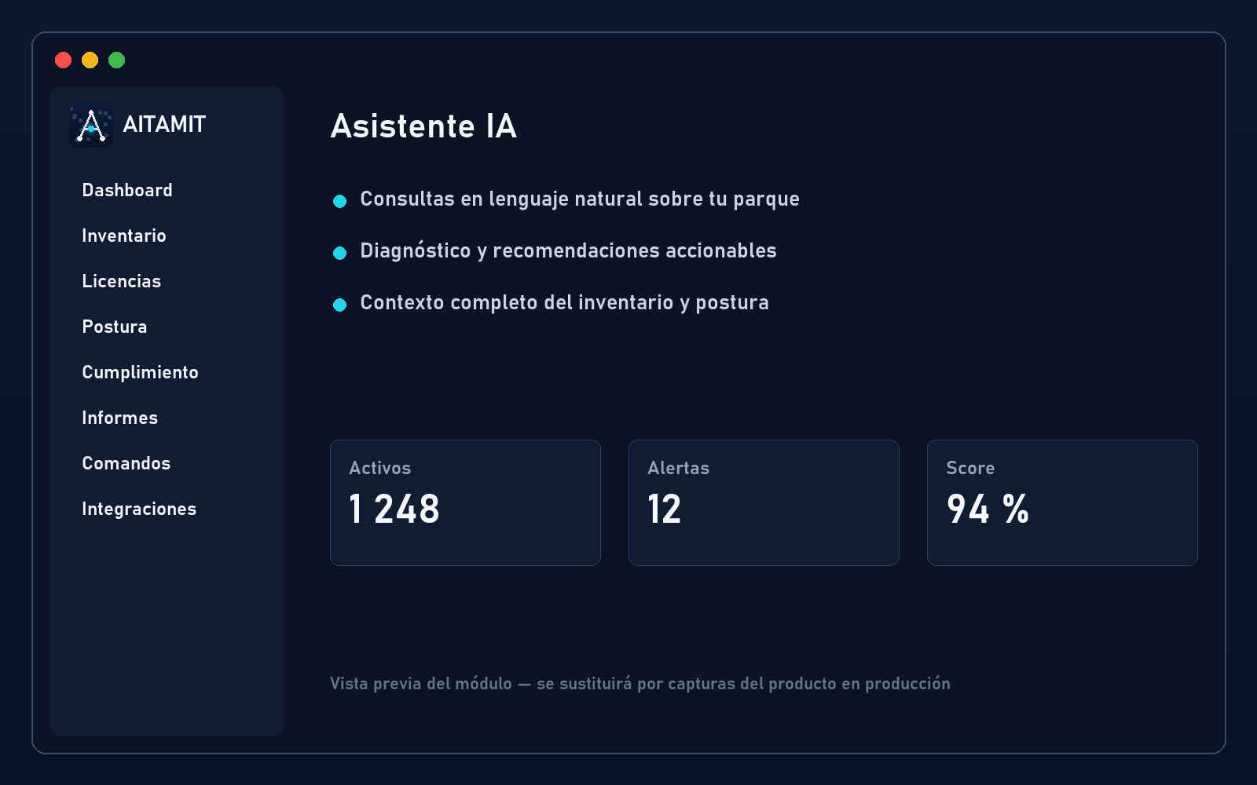Open the Postura menu item
The image size is (1257, 785).
(115, 327)
